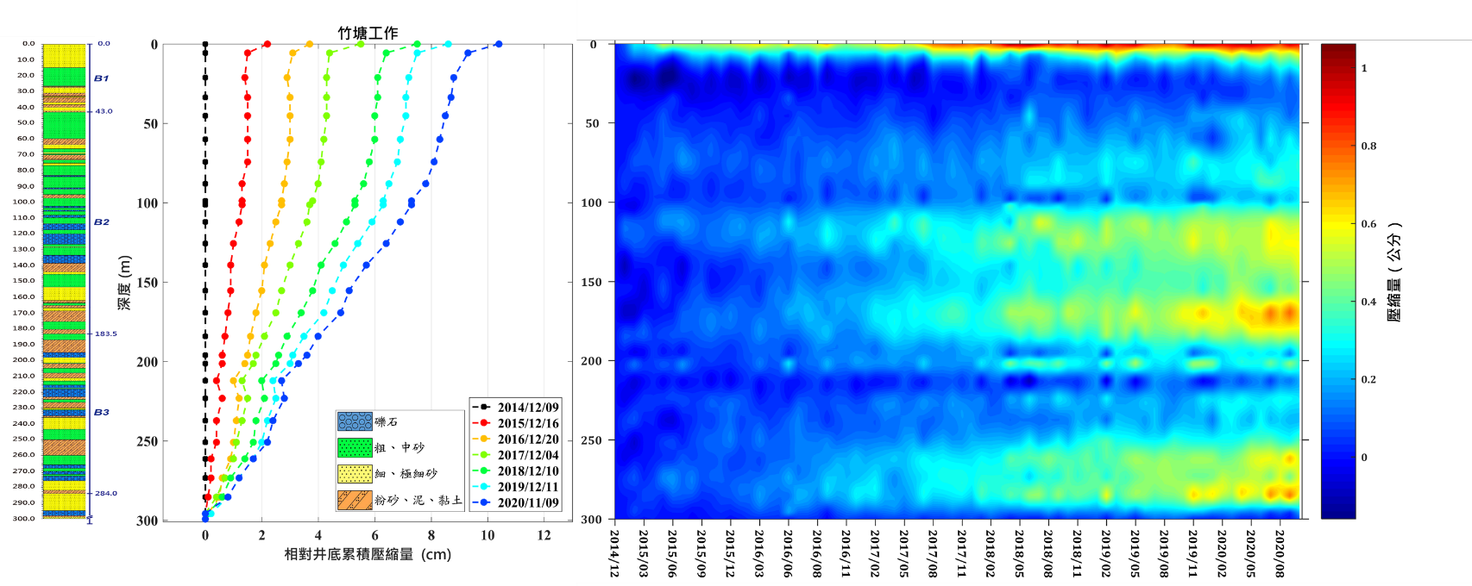Select the orange 2016/12/20 legend marker

[484, 439]
